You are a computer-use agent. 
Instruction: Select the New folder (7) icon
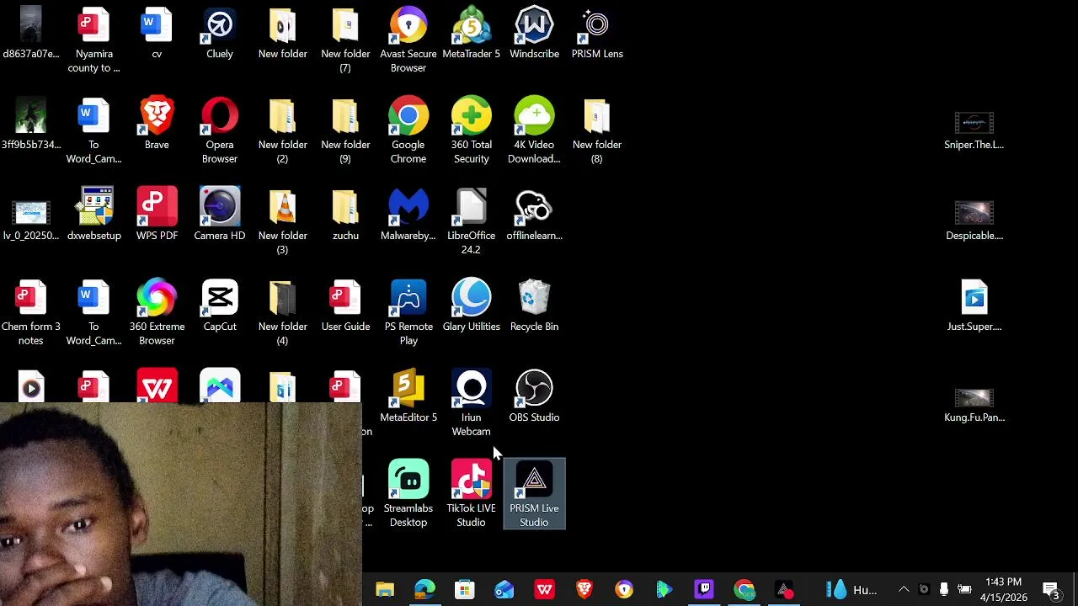345,40
